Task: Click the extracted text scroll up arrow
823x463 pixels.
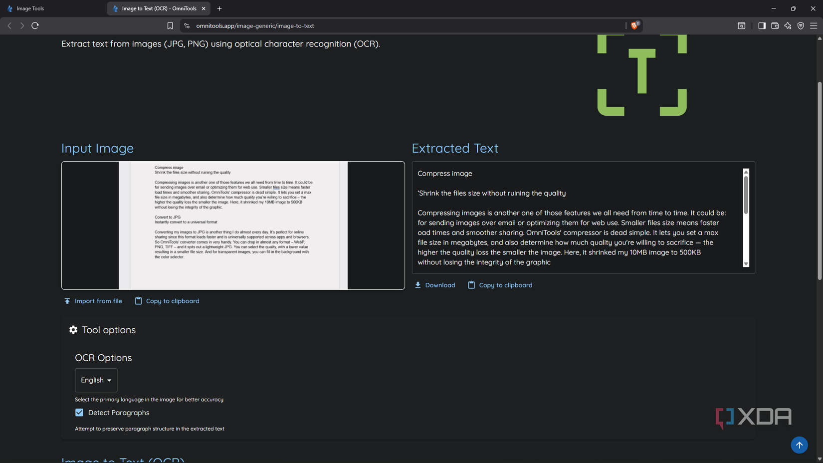Action: pos(746,172)
